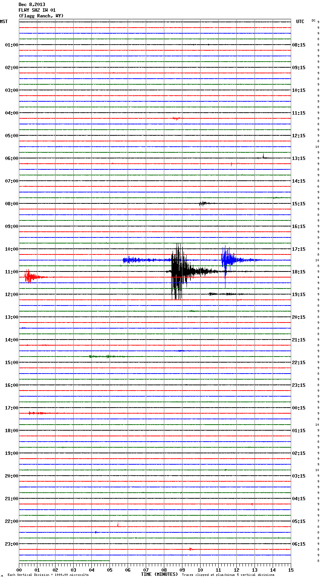Click the 23:15 UTC time label
Image resolution: width=321 pixels, height=580 pixels.
click(299, 385)
